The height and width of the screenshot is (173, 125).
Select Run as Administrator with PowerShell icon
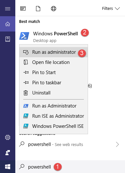[54, 106]
